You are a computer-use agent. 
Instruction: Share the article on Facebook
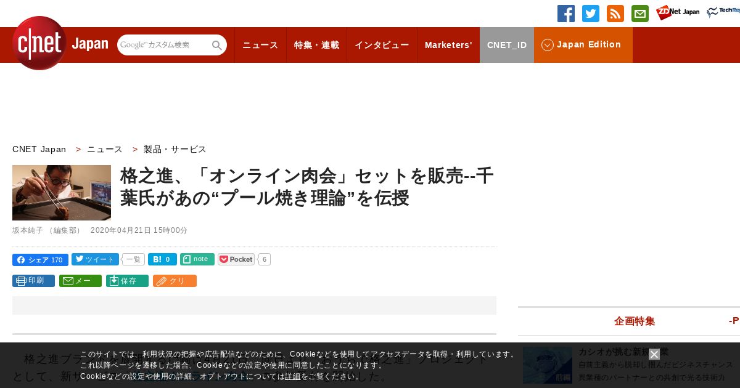[40, 260]
